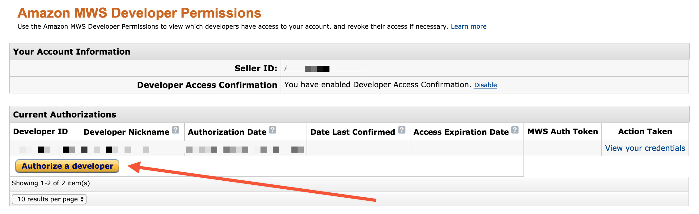Image resolution: width=699 pixels, height=214 pixels.
Task: Expand the 10 results per page dropdown
Action: [49, 199]
